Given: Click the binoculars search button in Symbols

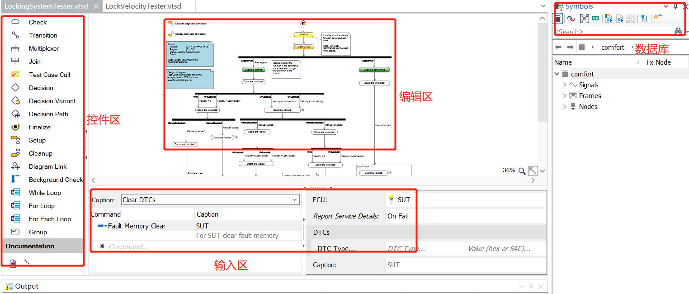Looking at the screenshot, I should pos(678,31).
